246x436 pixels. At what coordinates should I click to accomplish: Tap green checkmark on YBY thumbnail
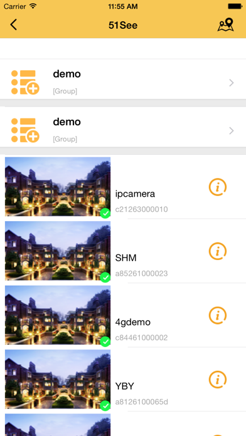[105, 406]
